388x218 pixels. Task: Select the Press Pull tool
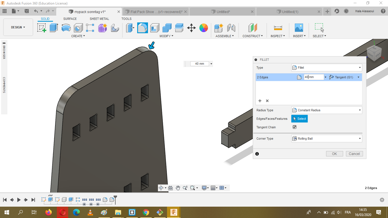coord(130,28)
